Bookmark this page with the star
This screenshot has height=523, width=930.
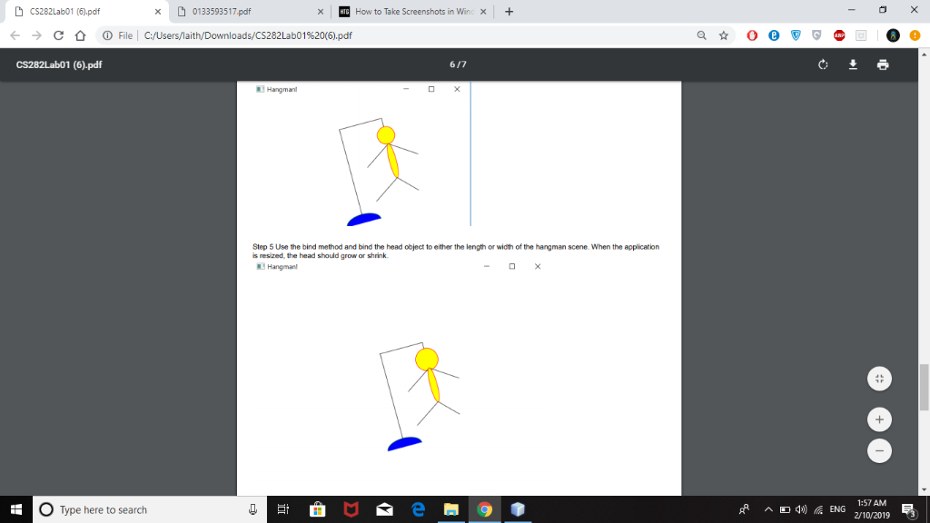click(x=724, y=35)
